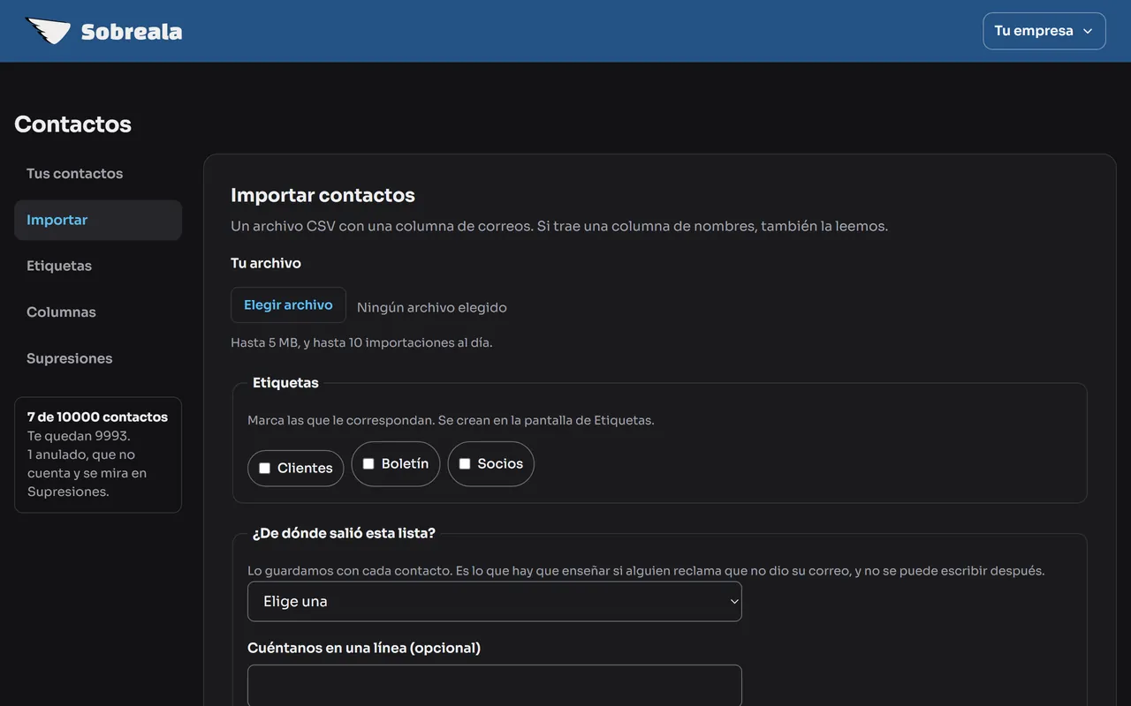Navigate to Columnas in sidebar
This screenshot has width=1131, height=706.
click(98, 312)
